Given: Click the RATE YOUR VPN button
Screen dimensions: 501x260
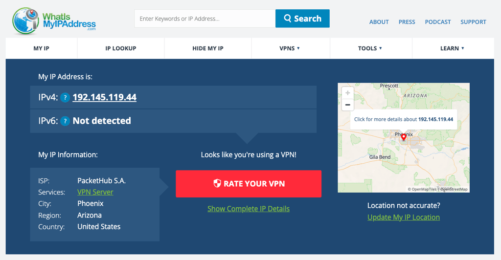Looking at the screenshot, I should (x=249, y=184).
